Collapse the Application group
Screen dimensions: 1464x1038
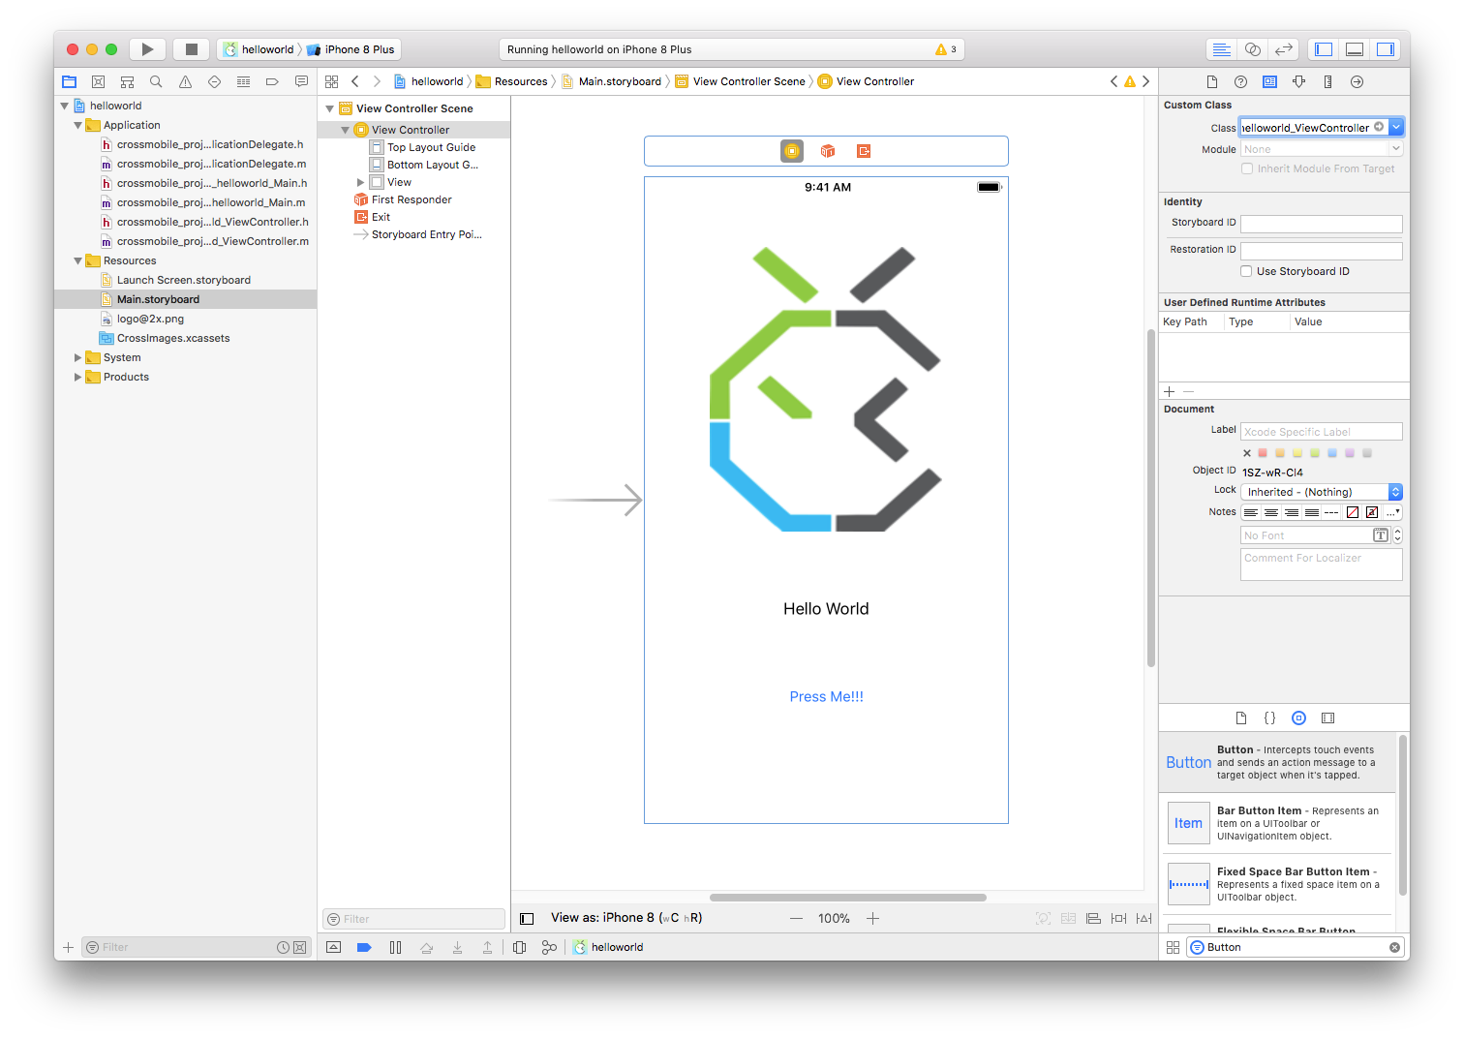(78, 125)
